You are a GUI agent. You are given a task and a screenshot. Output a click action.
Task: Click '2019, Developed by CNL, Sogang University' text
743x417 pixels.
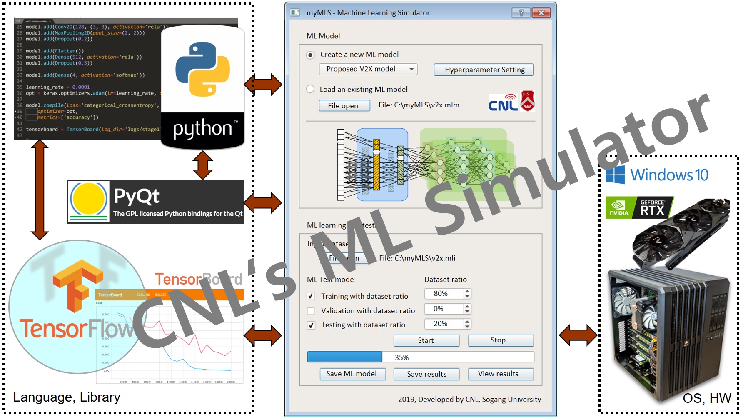[469, 400]
